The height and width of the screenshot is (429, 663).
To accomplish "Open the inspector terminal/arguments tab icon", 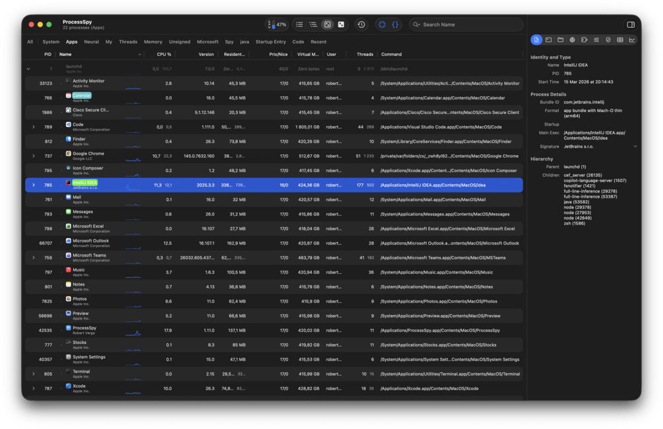I will [x=548, y=40].
